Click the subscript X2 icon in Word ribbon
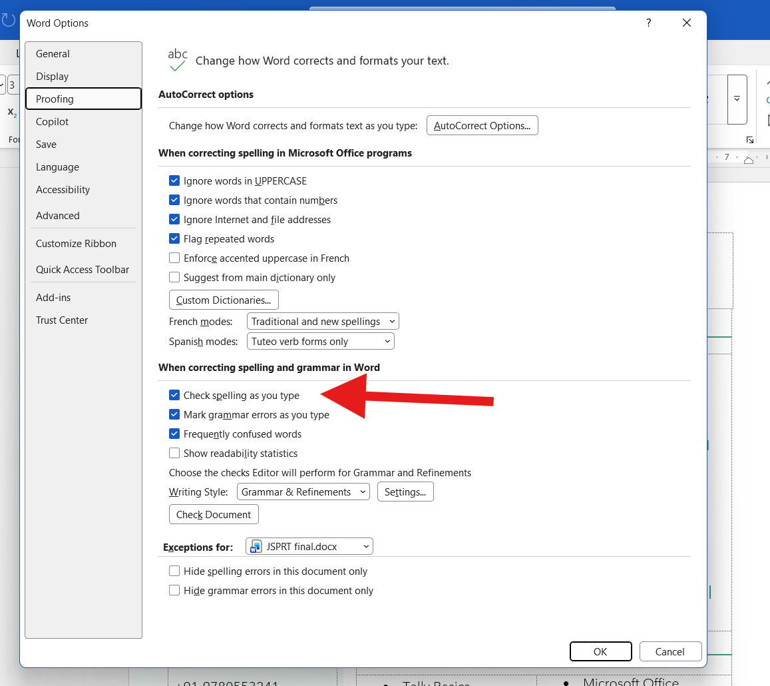This screenshot has width=770, height=686. (x=12, y=113)
